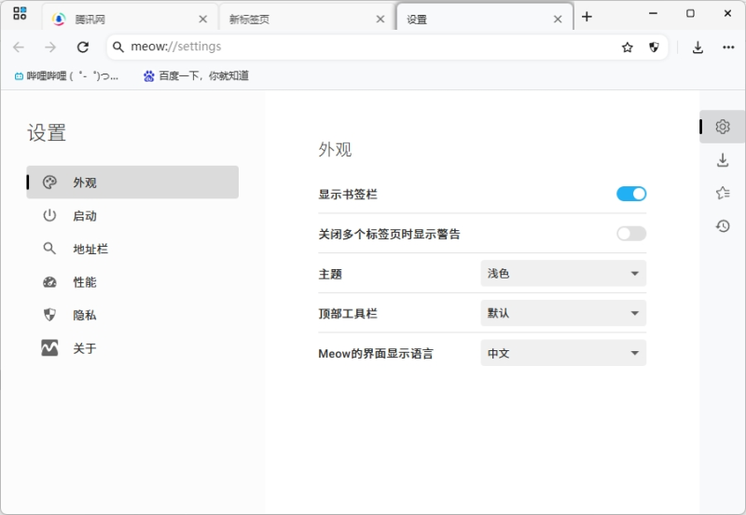Screen dimensions: 746x515
Task: Expand the 主题 dropdown showing 浅色
Action: pos(563,274)
